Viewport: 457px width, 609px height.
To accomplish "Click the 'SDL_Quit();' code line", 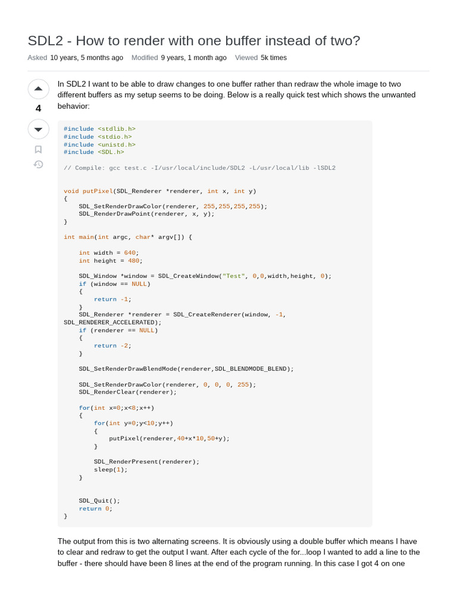I will coord(99,501).
